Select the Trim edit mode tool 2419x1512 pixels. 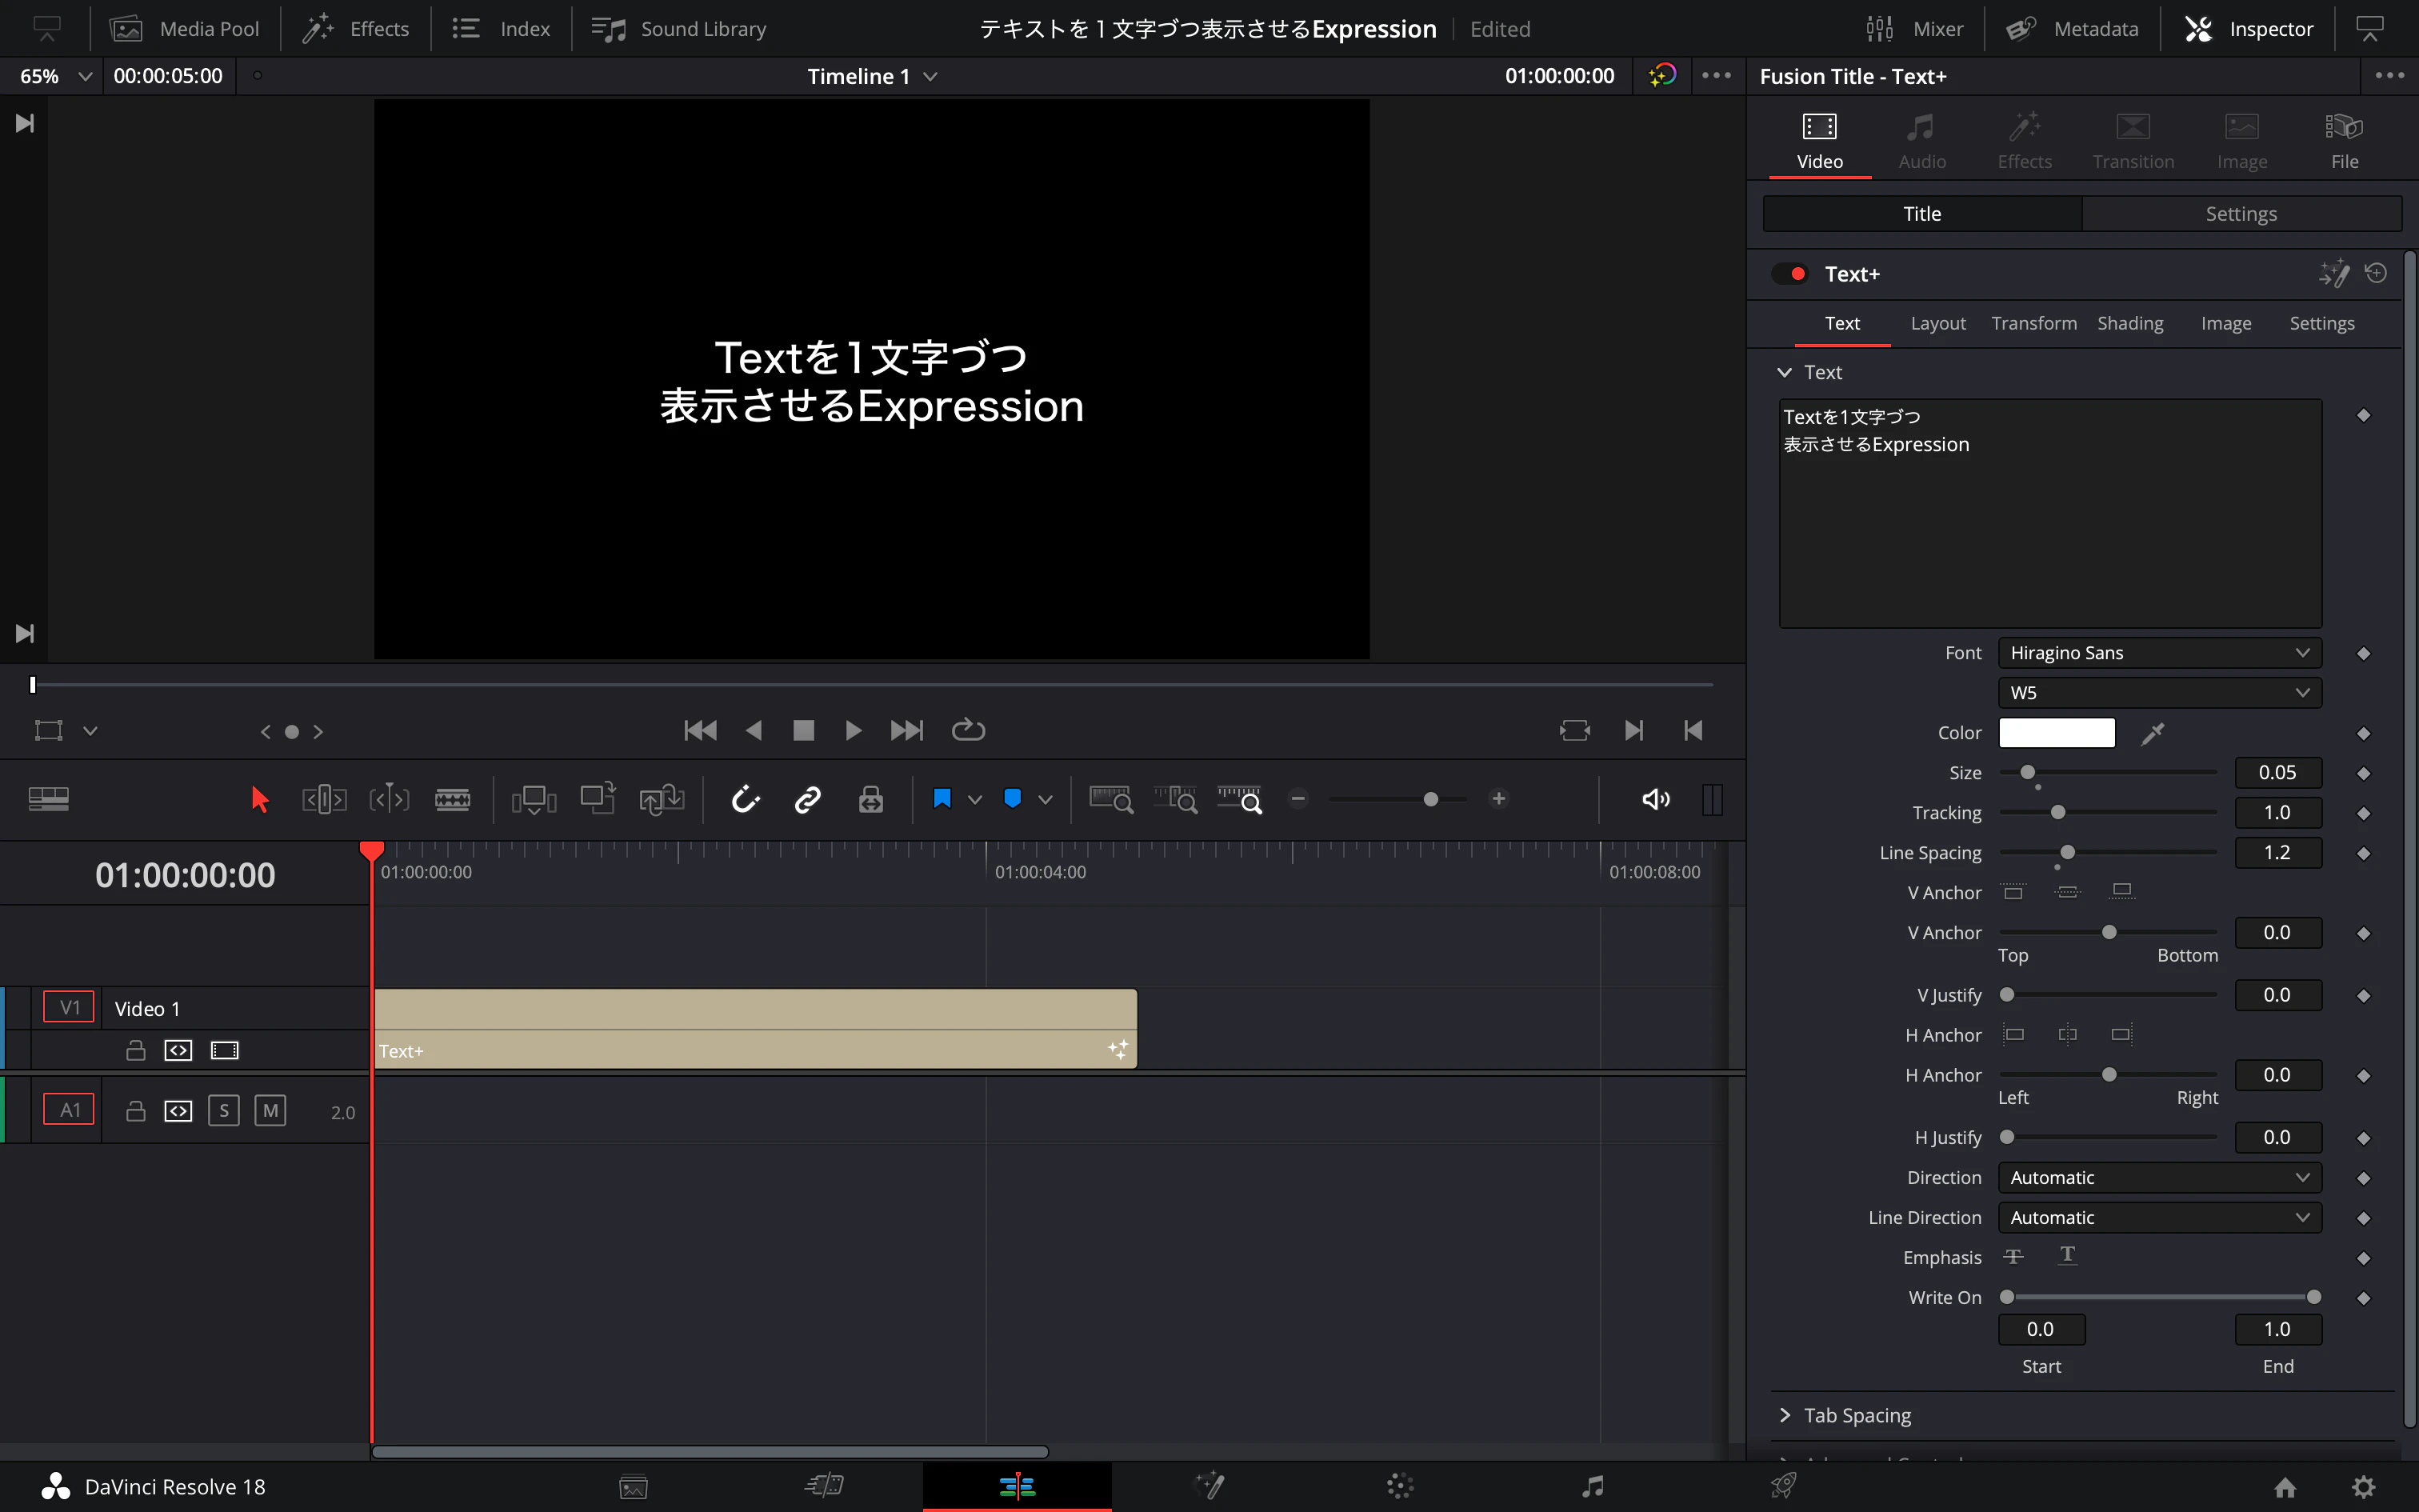(324, 799)
